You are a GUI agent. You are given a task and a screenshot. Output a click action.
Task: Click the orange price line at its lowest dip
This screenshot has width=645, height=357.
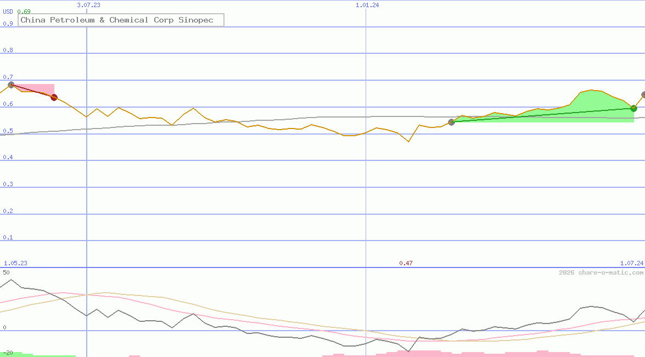point(408,141)
